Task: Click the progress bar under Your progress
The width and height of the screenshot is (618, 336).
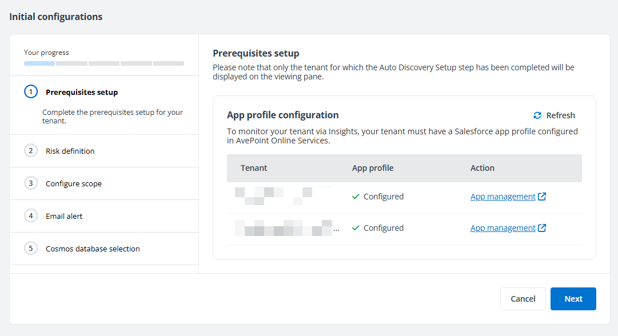Action: point(104,63)
